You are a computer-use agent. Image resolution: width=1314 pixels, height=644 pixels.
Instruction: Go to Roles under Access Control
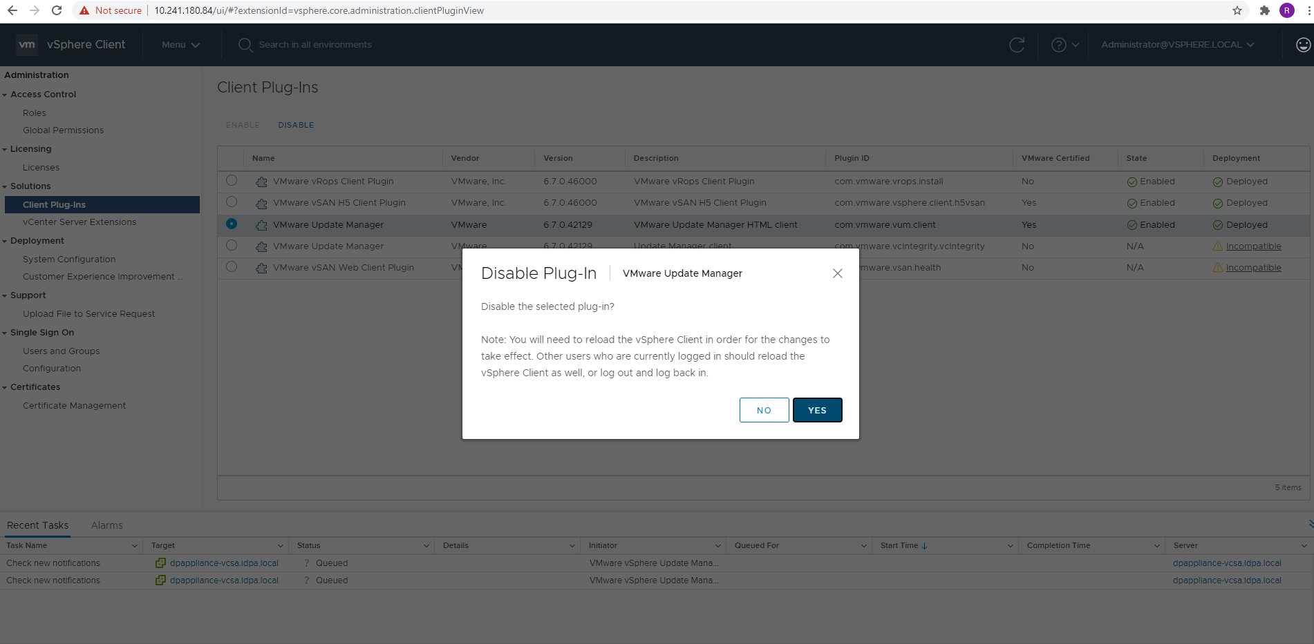35,113
